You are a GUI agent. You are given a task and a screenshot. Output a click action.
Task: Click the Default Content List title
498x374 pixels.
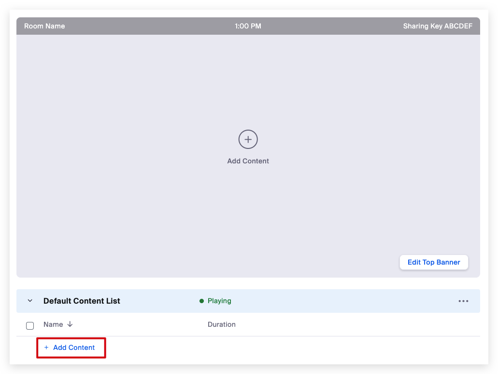(x=82, y=301)
